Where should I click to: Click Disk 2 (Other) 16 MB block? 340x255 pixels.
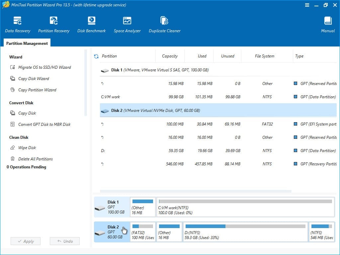point(169,232)
